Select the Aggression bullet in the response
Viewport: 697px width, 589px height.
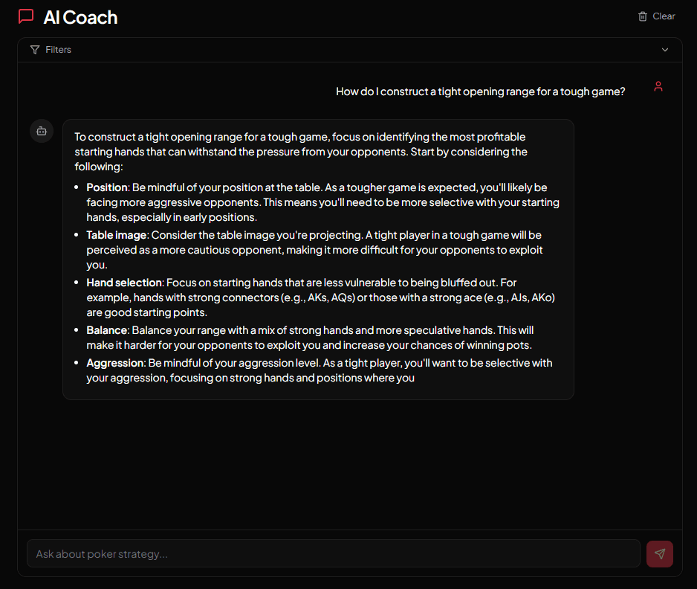320,370
